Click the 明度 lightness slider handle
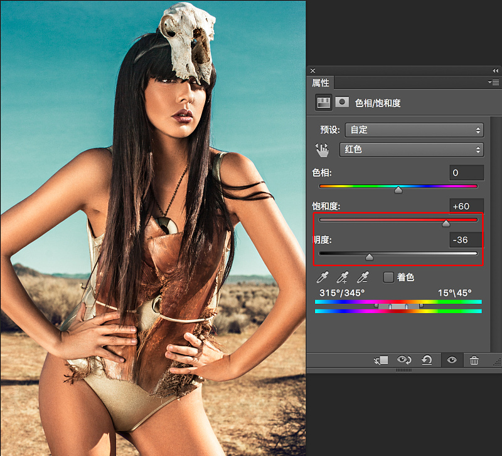The height and width of the screenshot is (456, 502). coord(369,257)
